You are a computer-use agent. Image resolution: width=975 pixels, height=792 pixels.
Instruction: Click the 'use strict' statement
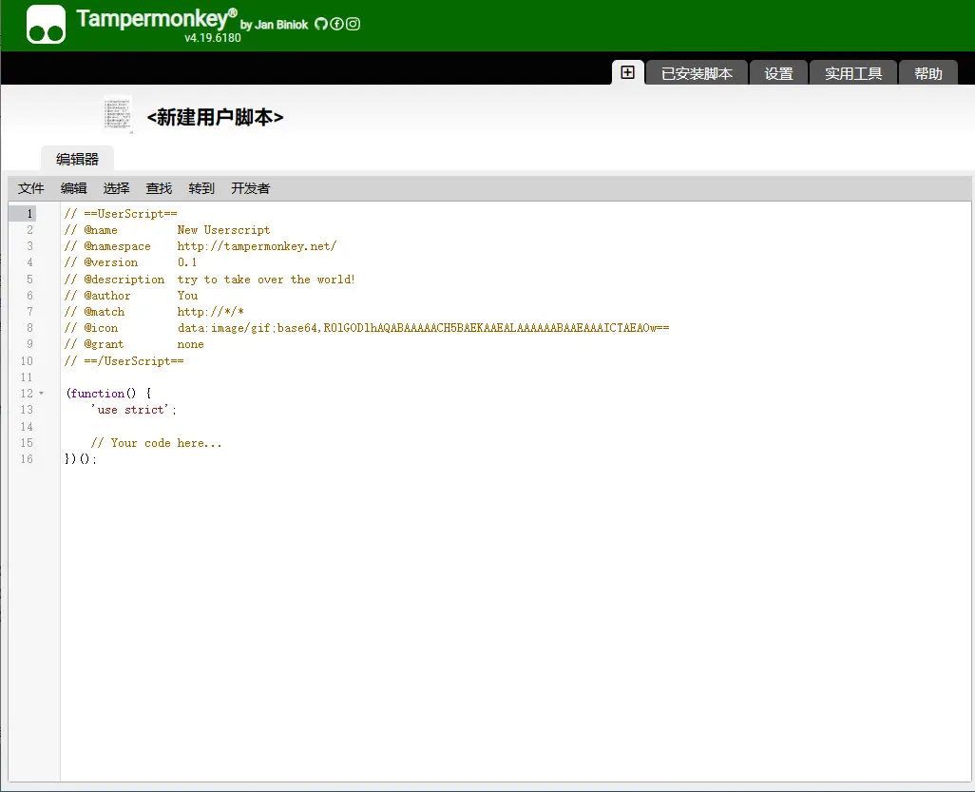(x=134, y=410)
